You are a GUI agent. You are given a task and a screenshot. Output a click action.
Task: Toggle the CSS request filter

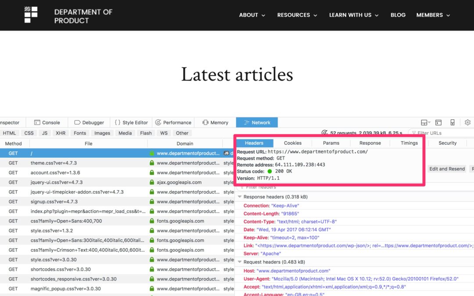(x=29, y=133)
